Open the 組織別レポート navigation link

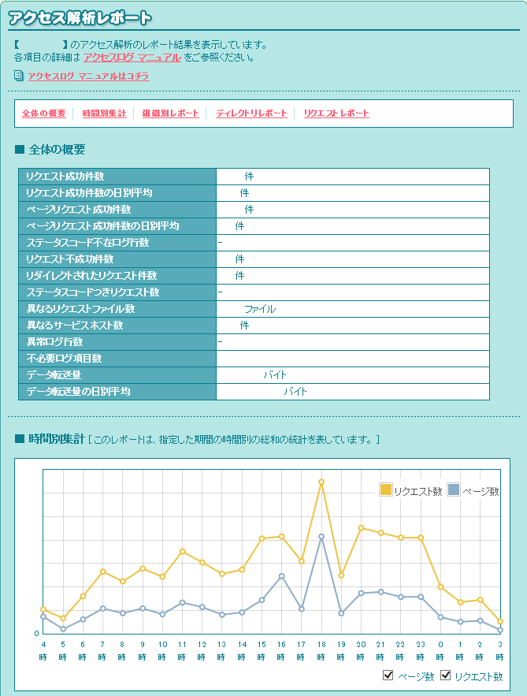point(170,114)
